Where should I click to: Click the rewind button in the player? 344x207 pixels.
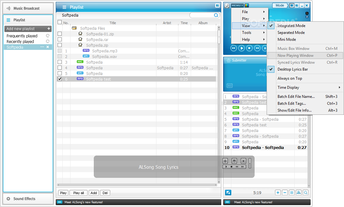click(x=234, y=48)
